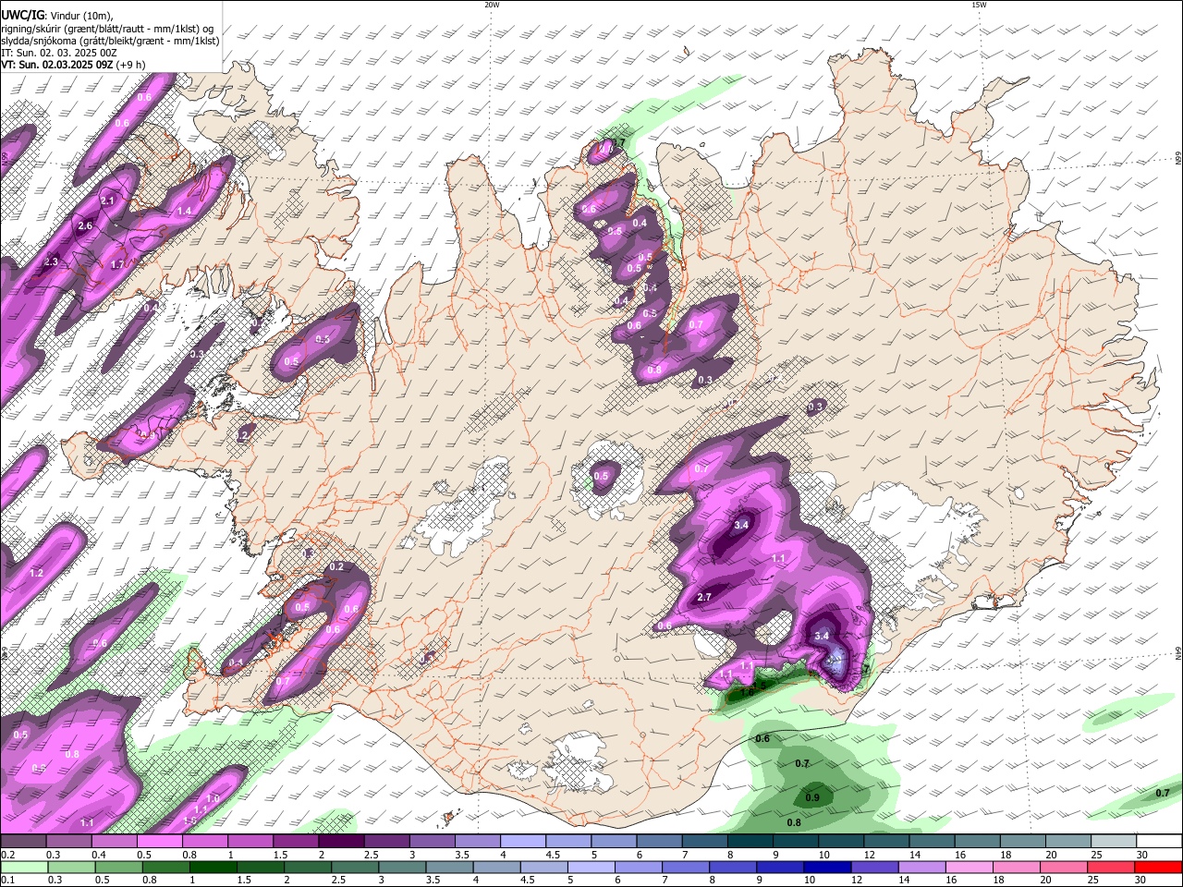Pick the deep blue rain legend swatch between 10 and 12
Screen dimensions: 1183x887
coord(828,867)
